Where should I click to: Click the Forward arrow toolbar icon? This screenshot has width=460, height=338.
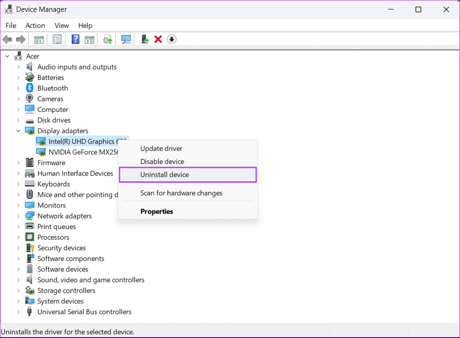click(x=20, y=39)
